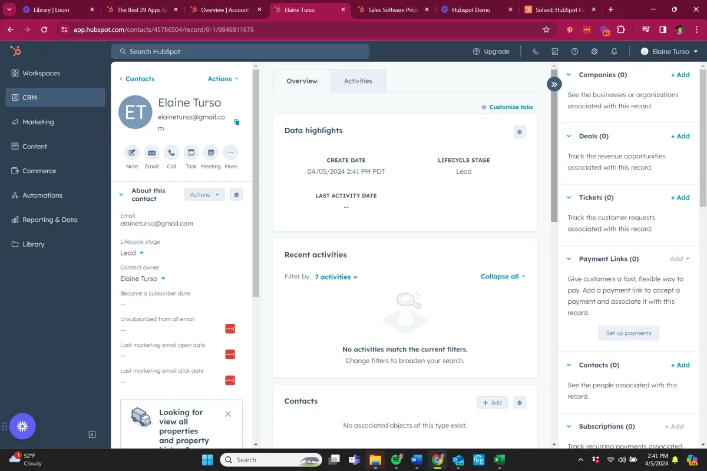Click Add button in the Contacts card
Screen dimensions: 707x471
click(492, 403)
